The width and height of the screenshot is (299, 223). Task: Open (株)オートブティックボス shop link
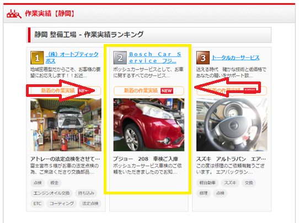tap(72, 57)
